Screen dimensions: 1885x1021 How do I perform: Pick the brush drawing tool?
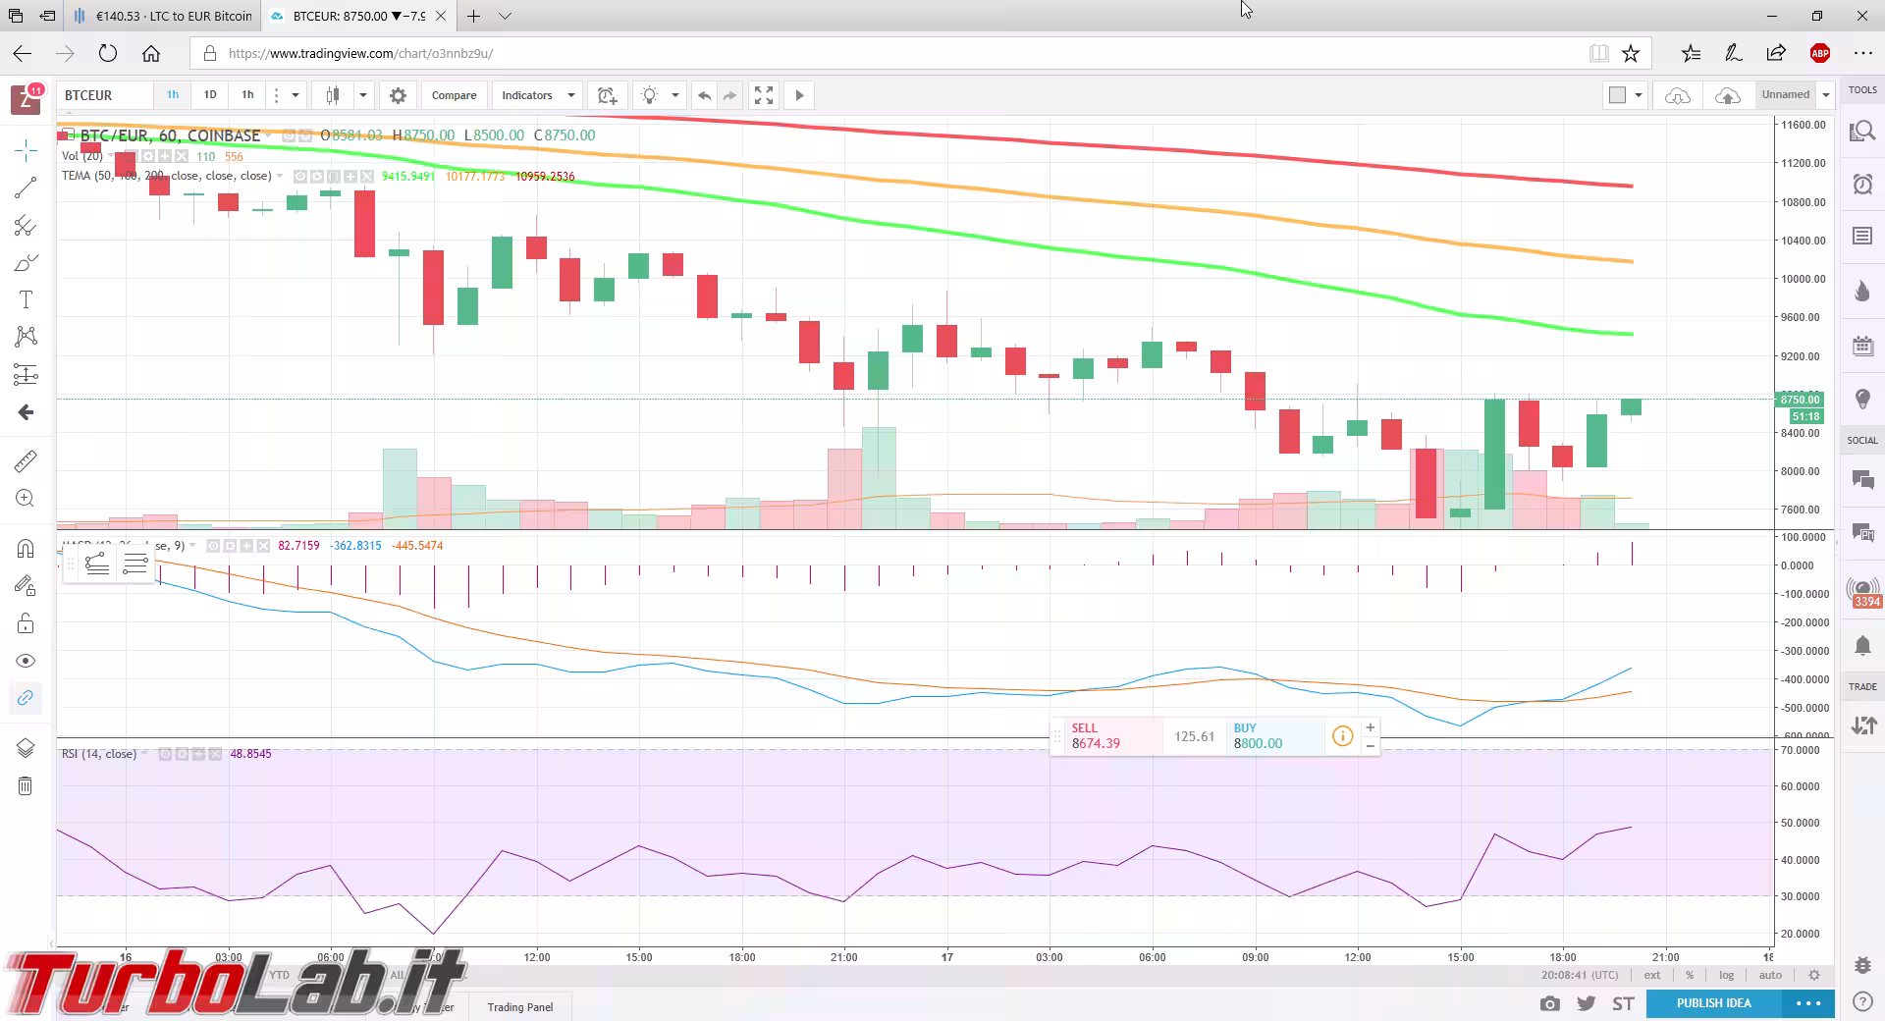[26, 263]
